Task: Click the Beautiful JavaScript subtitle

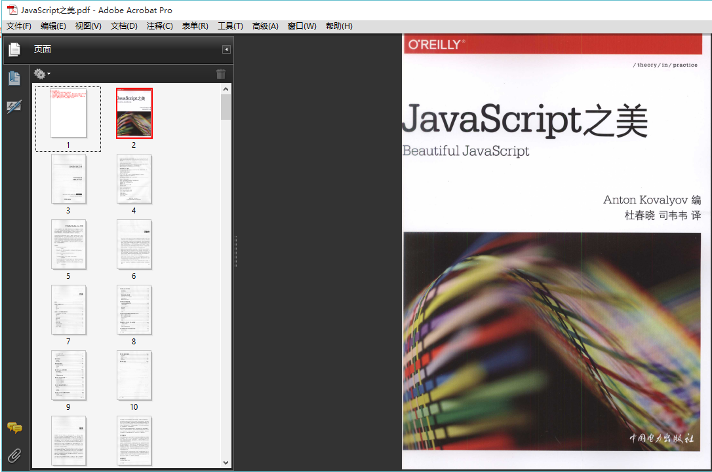Action: pyautogui.click(x=466, y=151)
